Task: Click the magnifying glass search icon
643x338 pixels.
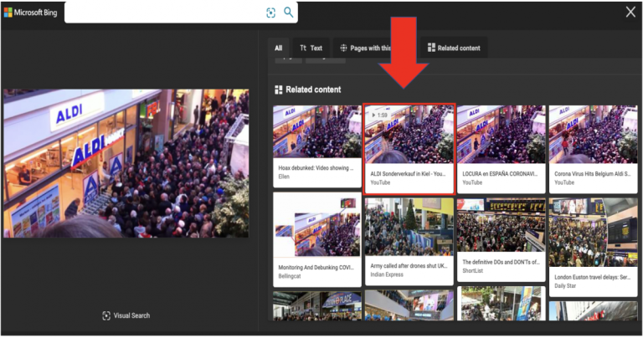Action: point(288,13)
